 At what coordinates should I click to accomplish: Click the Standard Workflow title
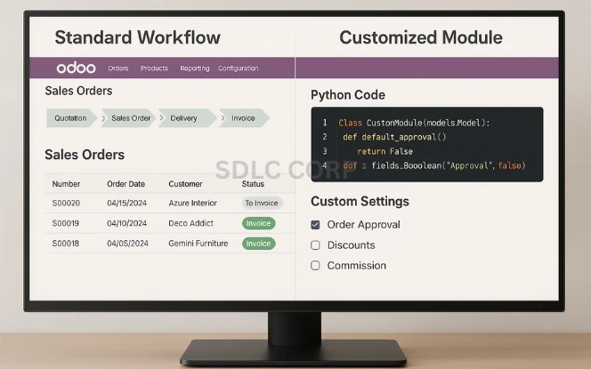click(138, 37)
